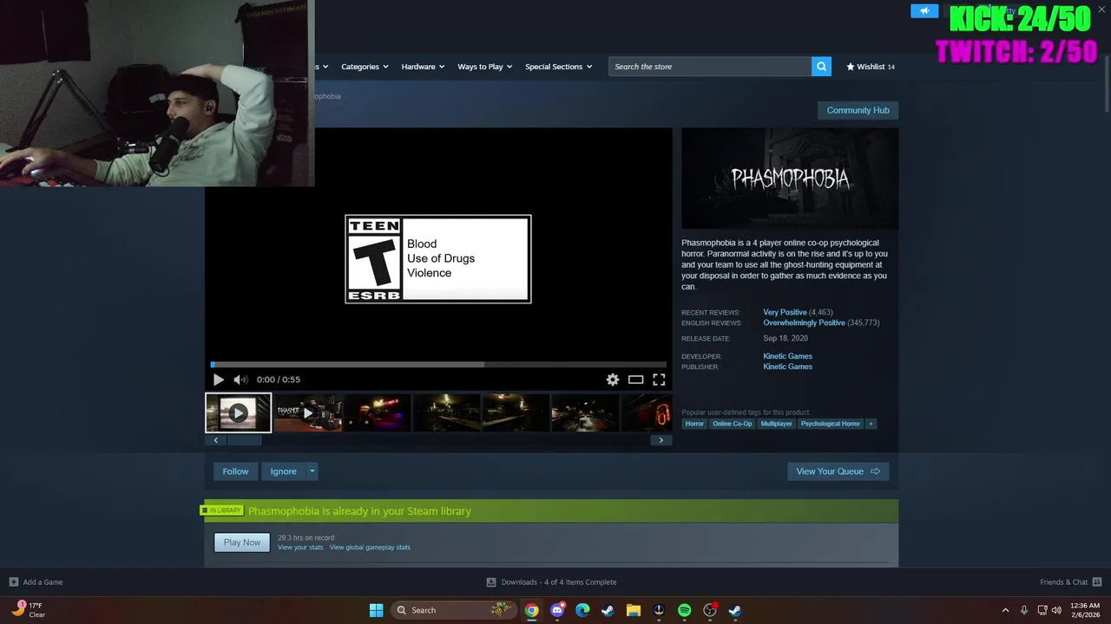Open the developer Kinetic Games link

pyautogui.click(x=787, y=356)
